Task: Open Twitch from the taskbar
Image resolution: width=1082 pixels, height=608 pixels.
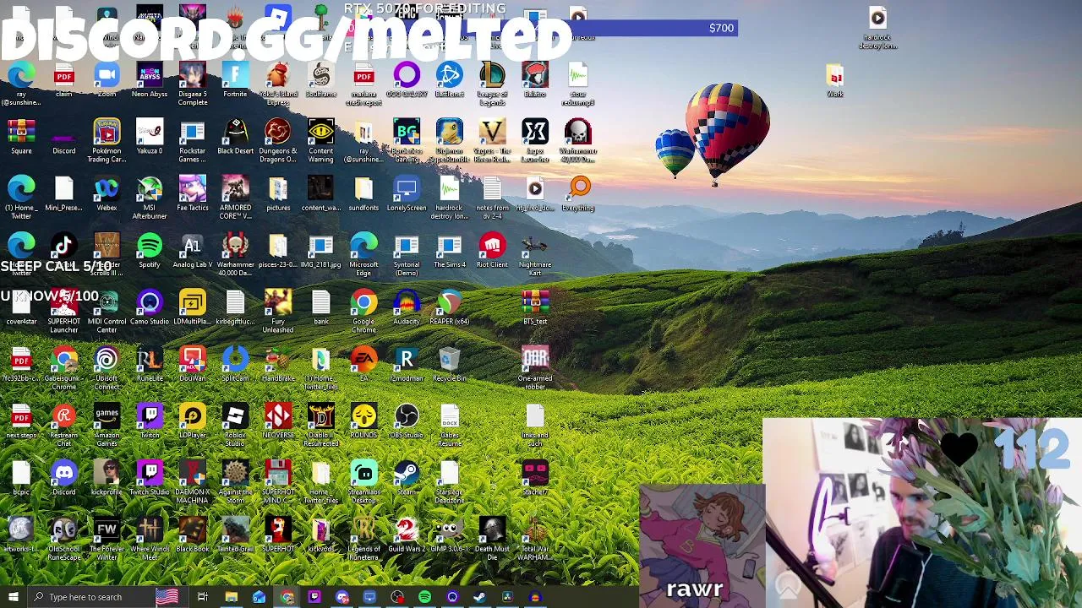Action: (314, 597)
